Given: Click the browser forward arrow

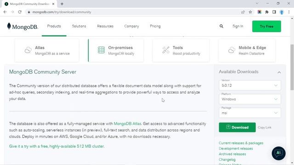Looking at the screenshot, I should click(x=12, y=12).
